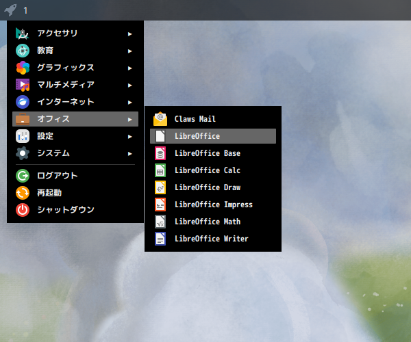The height and width of the screenshot is (342, 411).
Task: Click the オフィス submenu arrow
Action: click(x=129, y=120)
